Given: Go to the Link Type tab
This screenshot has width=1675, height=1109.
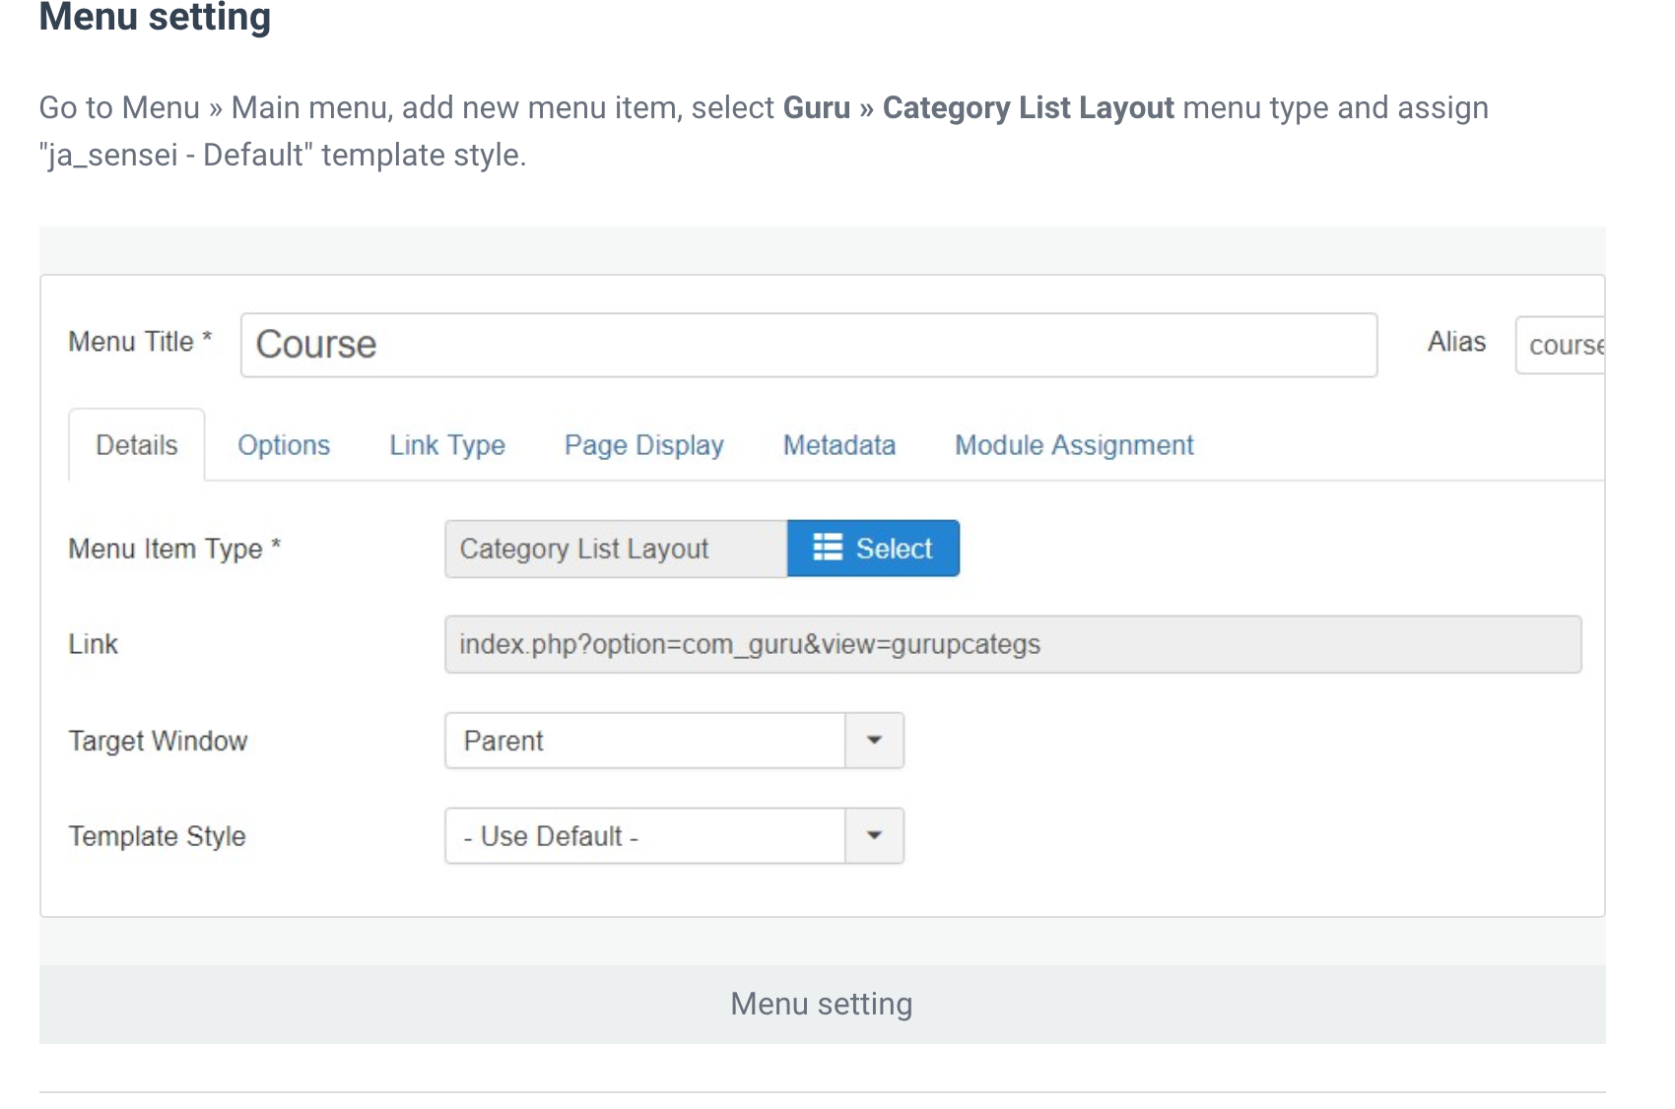Looking at the screenshot, I should (x=447, y=445).
